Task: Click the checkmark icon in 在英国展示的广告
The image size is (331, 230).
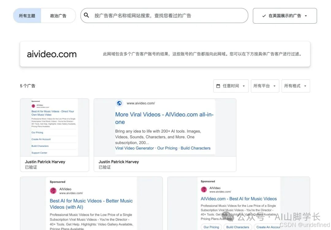Action: click(264, 16)
